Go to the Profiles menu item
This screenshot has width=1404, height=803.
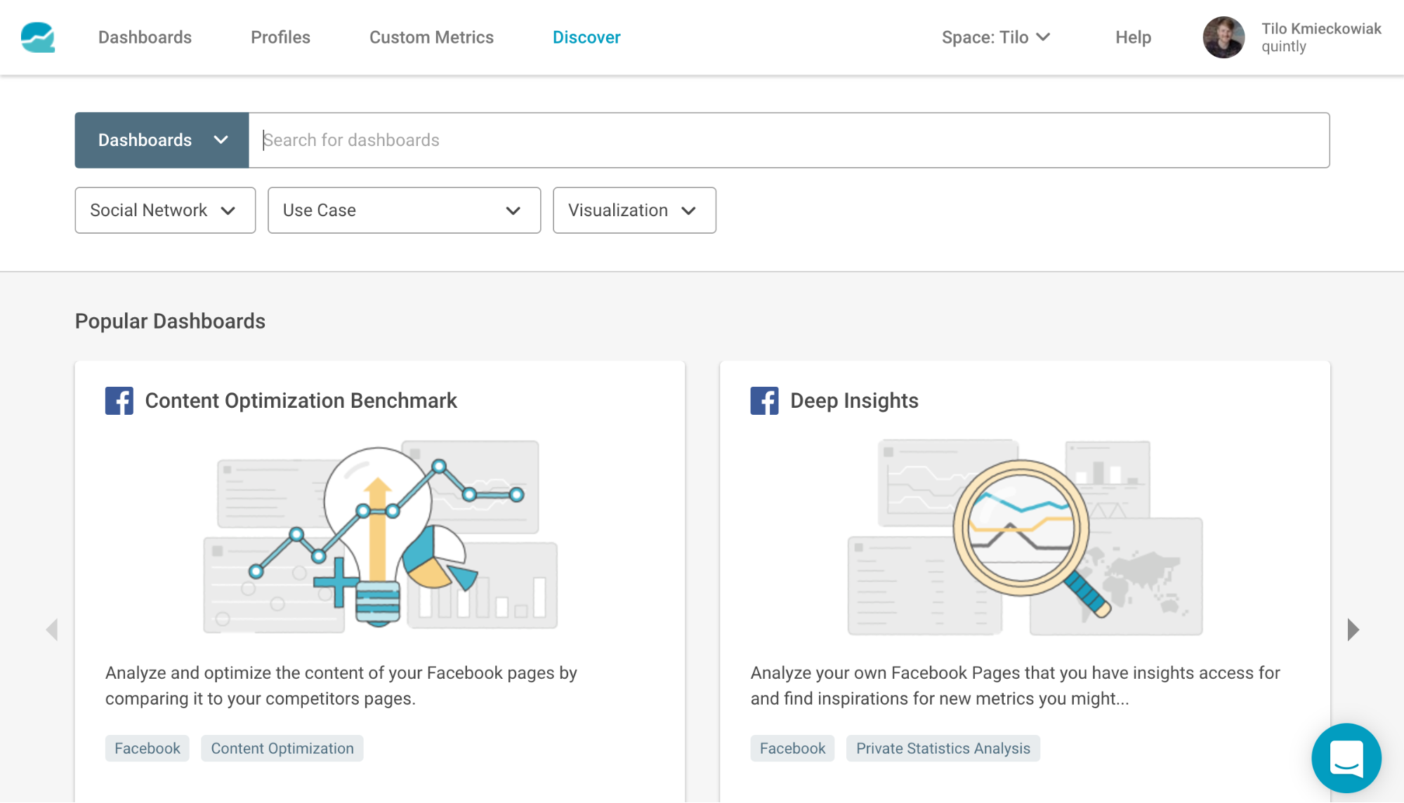tap(280, 37)
